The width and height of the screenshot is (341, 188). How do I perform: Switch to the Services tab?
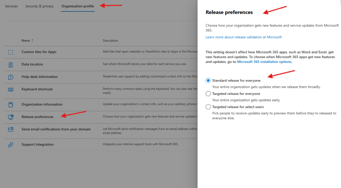[11, 6]
